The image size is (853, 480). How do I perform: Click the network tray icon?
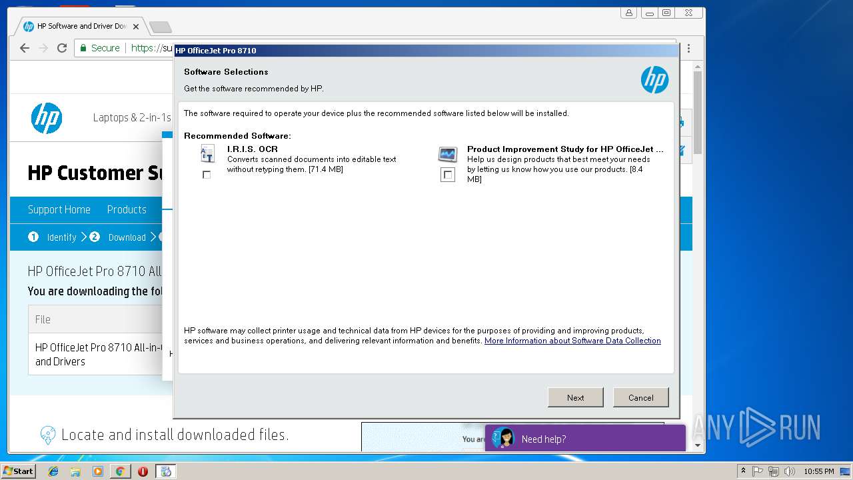(x=774, y=471)
